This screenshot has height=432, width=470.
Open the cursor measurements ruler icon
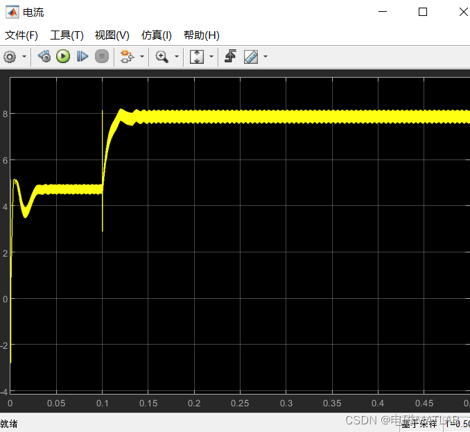(251, 57)
